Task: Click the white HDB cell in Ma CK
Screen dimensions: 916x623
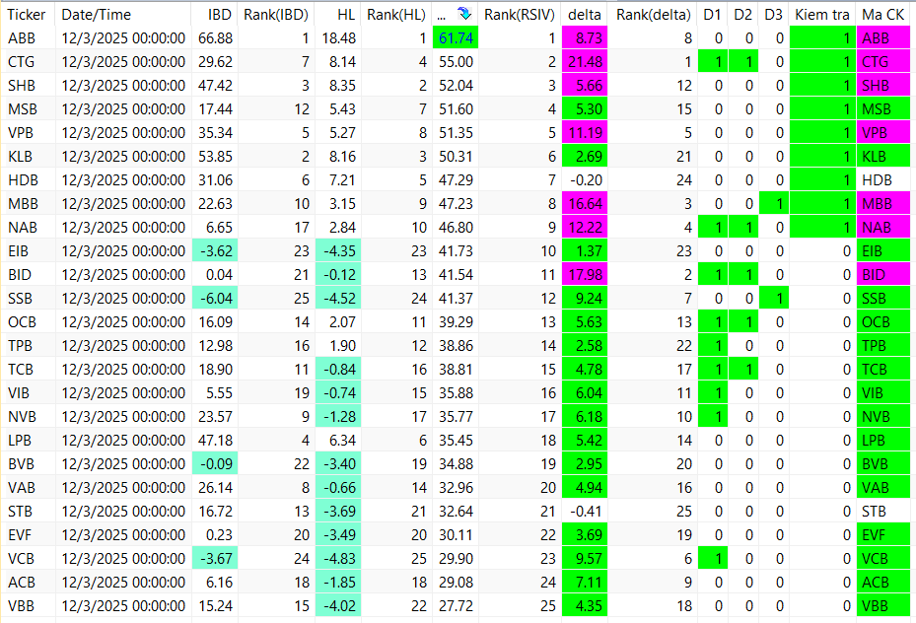Action: (x=883, y=179)
